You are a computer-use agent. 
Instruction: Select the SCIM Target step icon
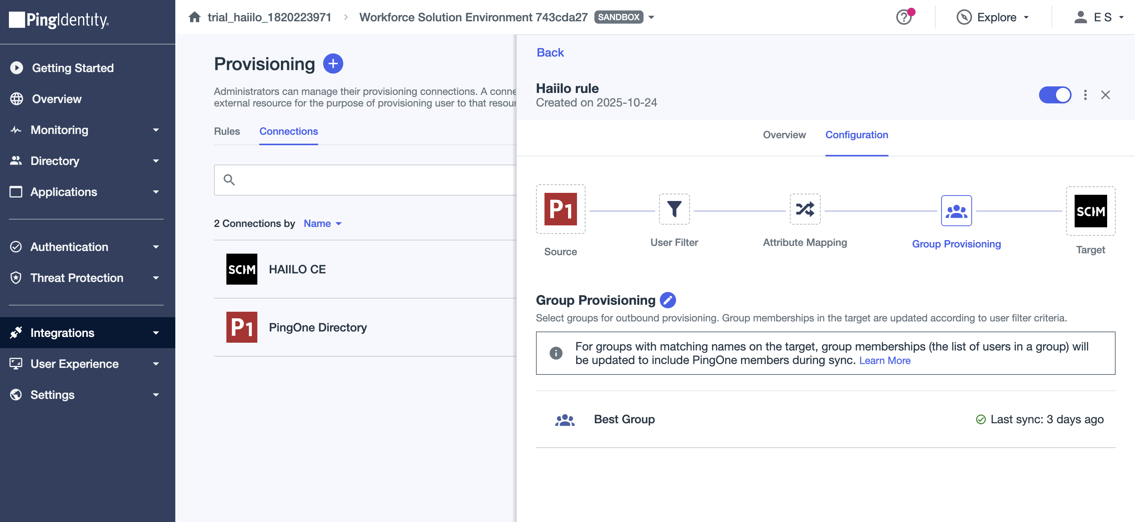coord(1090,211)
